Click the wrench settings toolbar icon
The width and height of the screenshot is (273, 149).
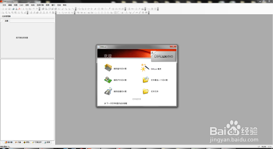click(73, 9)
